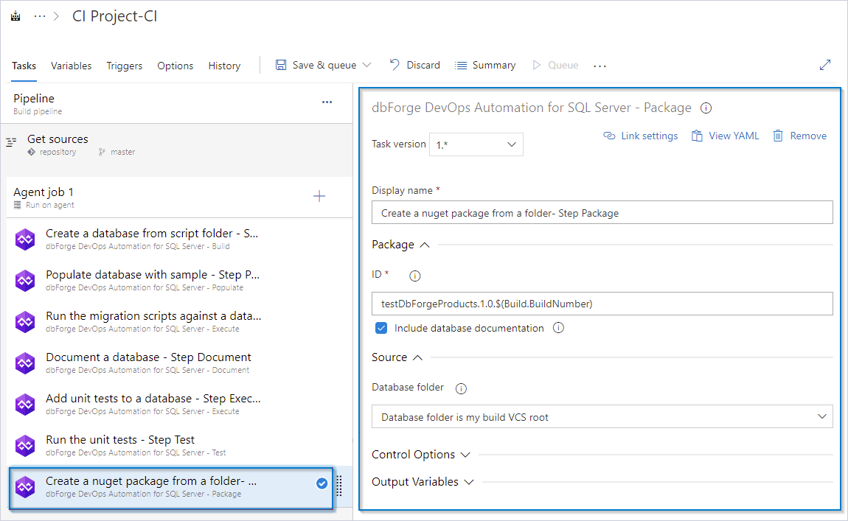The height and width of the screenshot is (521, 848).
Task: Select the Add unit tests to a database task
Action: point(179,405)
